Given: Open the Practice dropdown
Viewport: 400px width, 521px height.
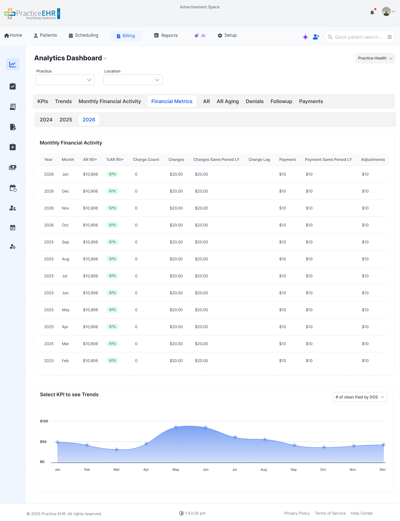Looking at the screenshot, I should click(65, 80).
